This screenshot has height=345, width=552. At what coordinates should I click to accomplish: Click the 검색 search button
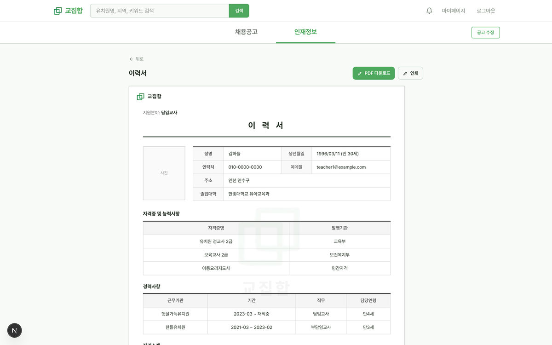pyautogui.click(x=239, y=11)
